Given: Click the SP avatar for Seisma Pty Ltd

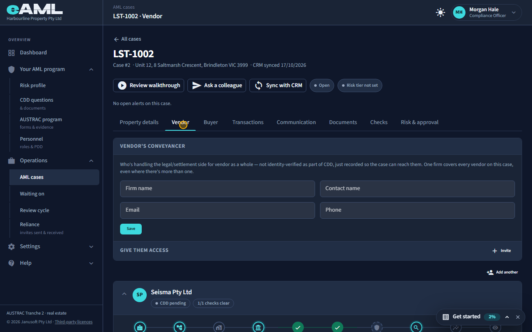Looking at the screenshot, I should point(140,295).
